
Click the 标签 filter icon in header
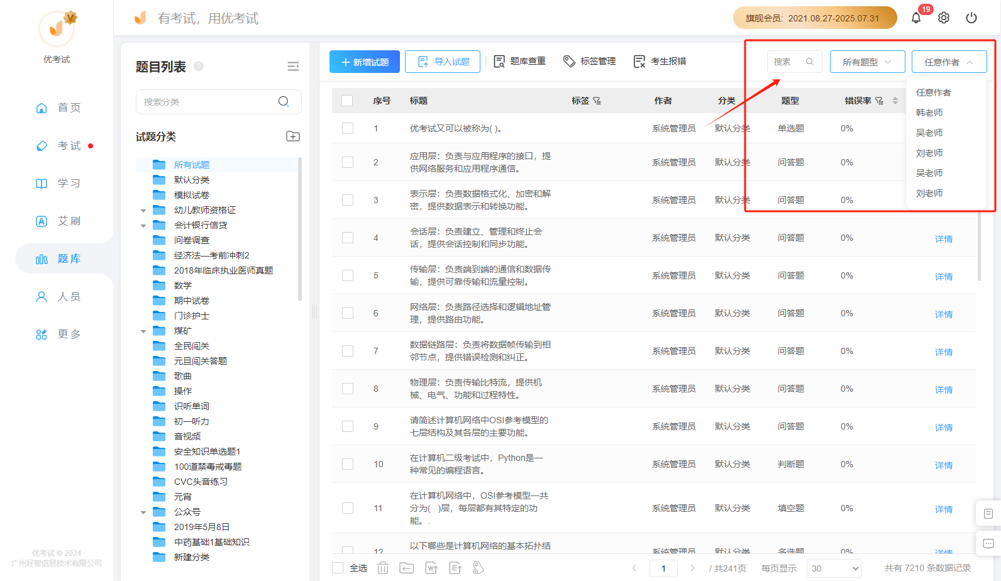pos(597,101)
